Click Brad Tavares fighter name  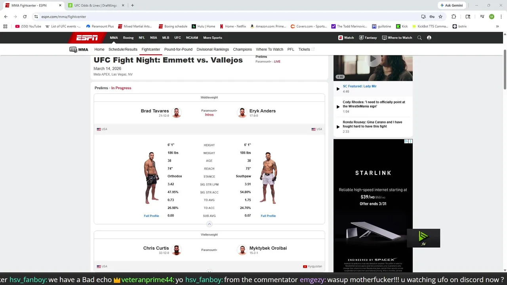(155, 111)
